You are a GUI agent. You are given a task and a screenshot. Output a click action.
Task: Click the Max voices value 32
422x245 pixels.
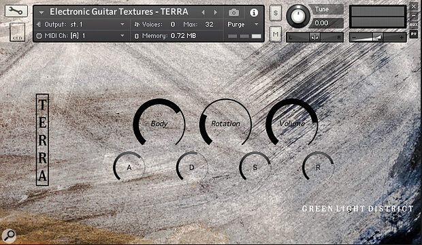coord(209,24)
